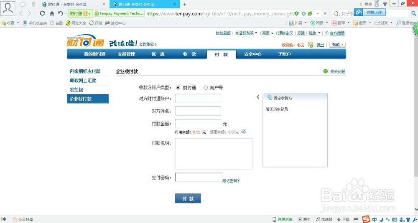Click 跨屏浏览 in the status bar
The image size is (418, 223).
[283, 220]
